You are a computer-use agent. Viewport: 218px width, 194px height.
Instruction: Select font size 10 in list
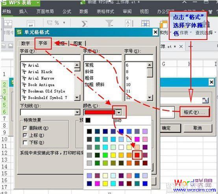128,85
